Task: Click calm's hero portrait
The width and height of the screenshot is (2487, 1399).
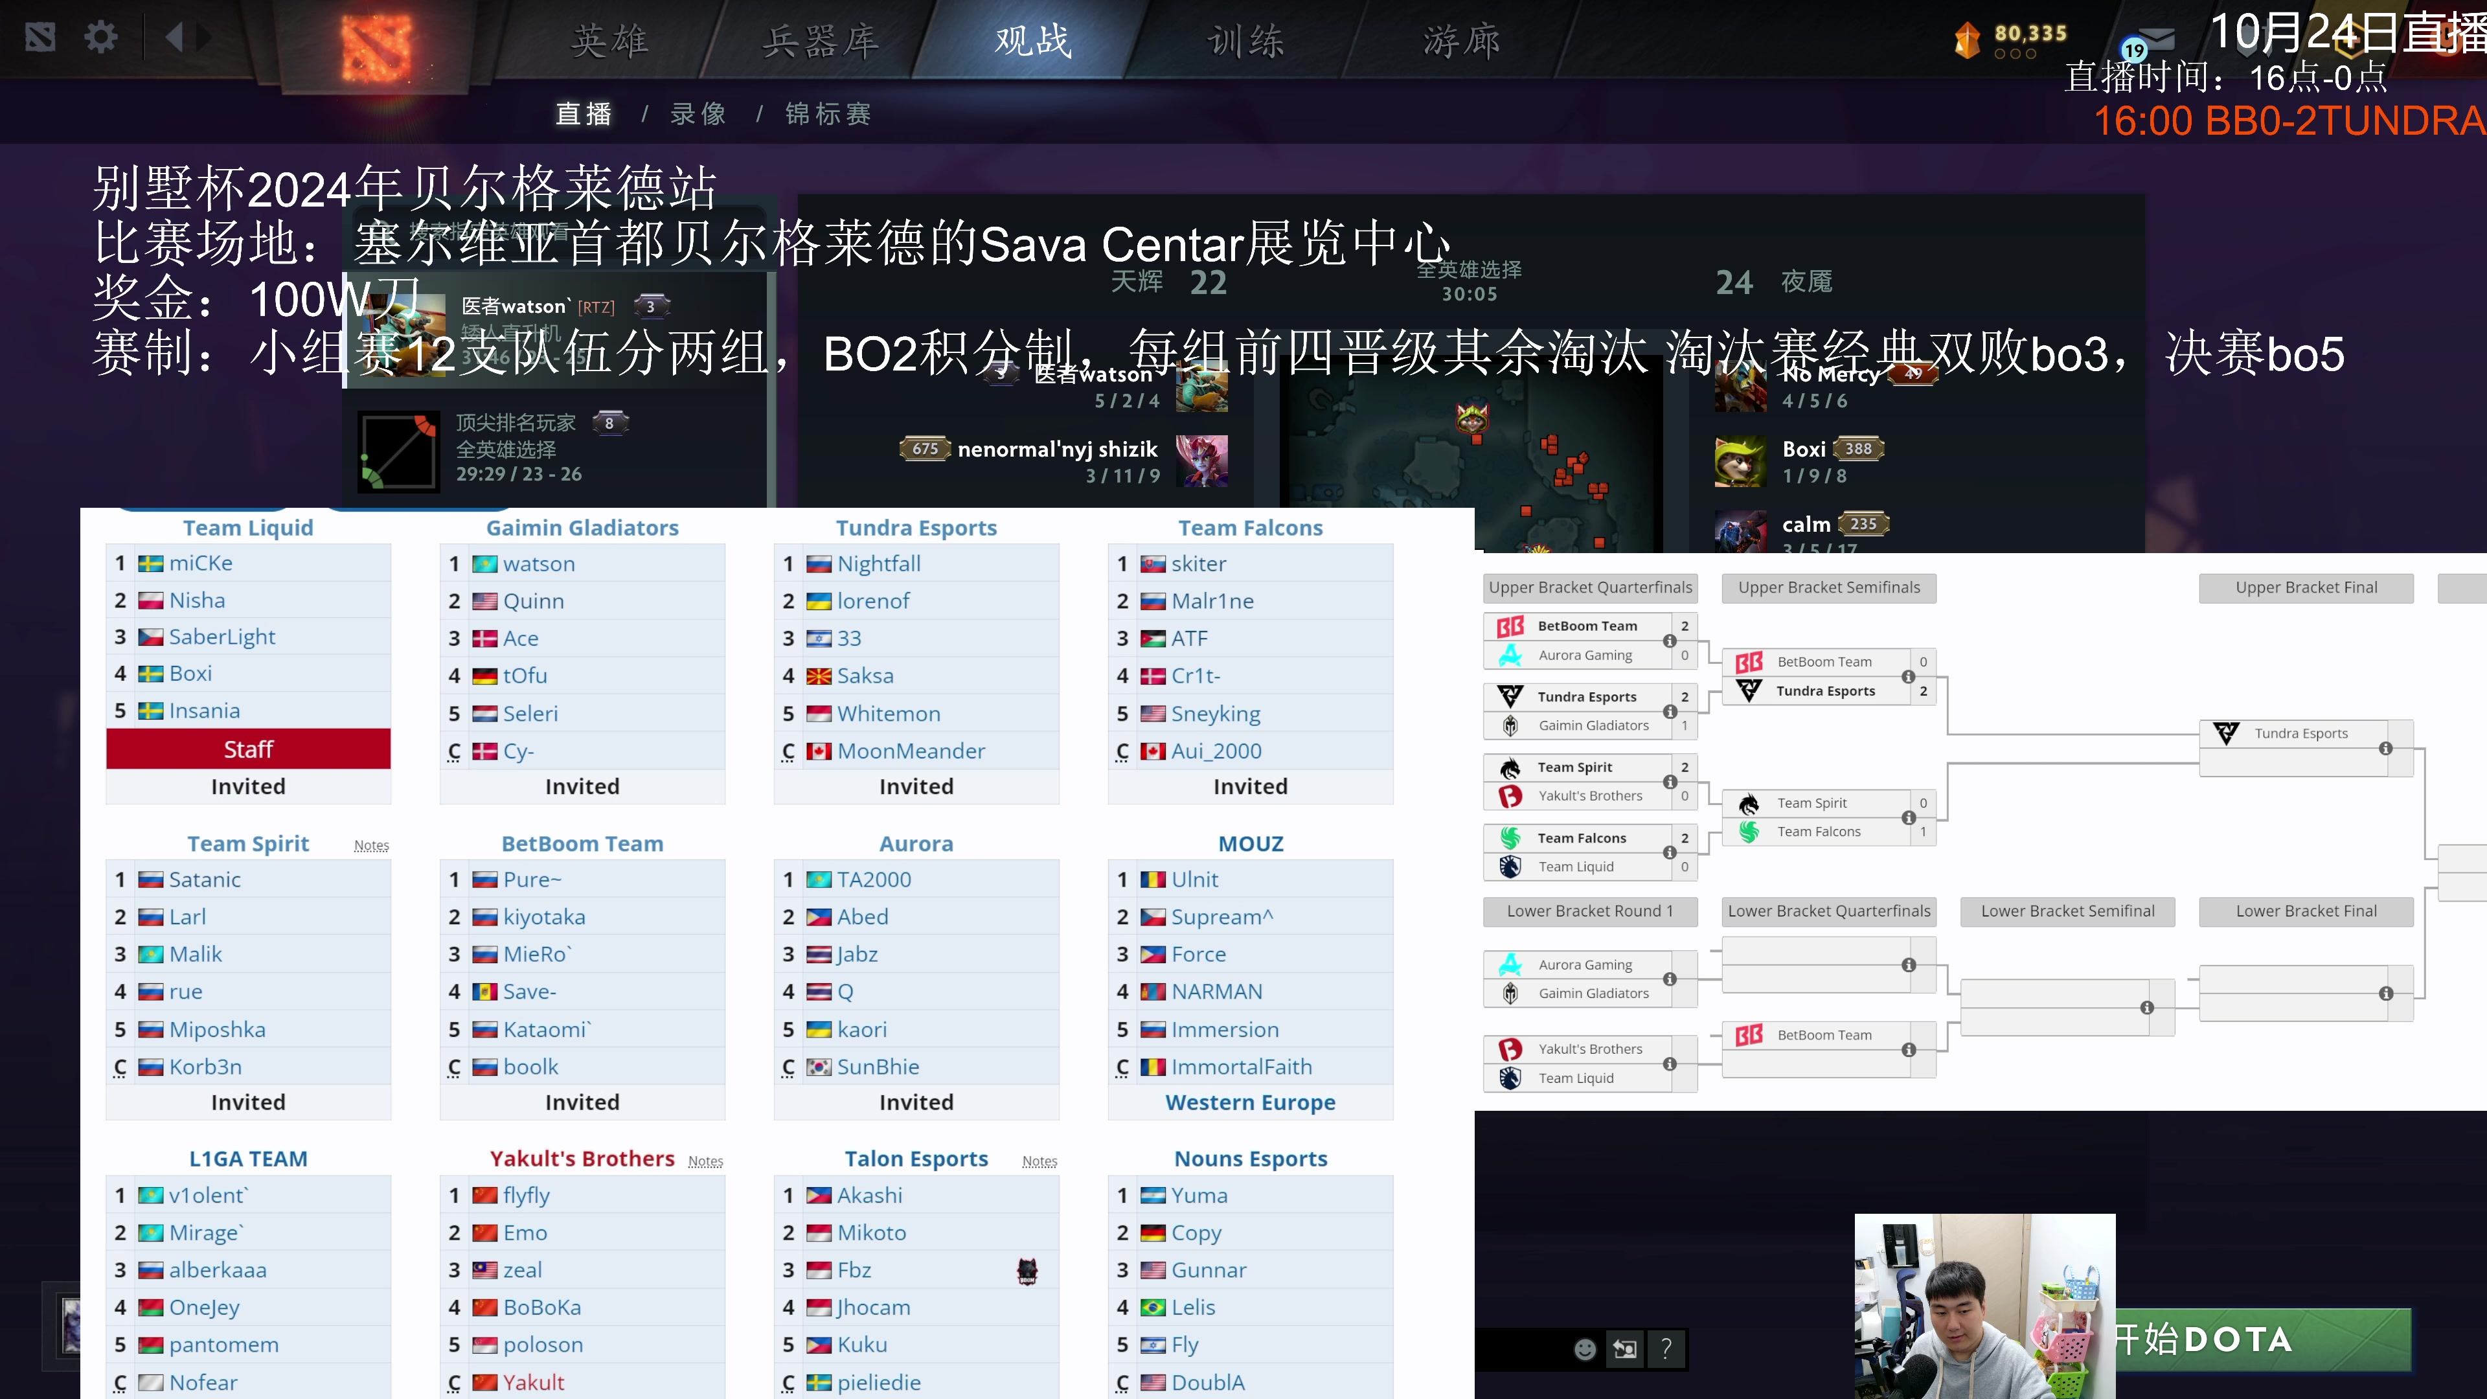Action: pyautogui.click(x=1741, y=533)
